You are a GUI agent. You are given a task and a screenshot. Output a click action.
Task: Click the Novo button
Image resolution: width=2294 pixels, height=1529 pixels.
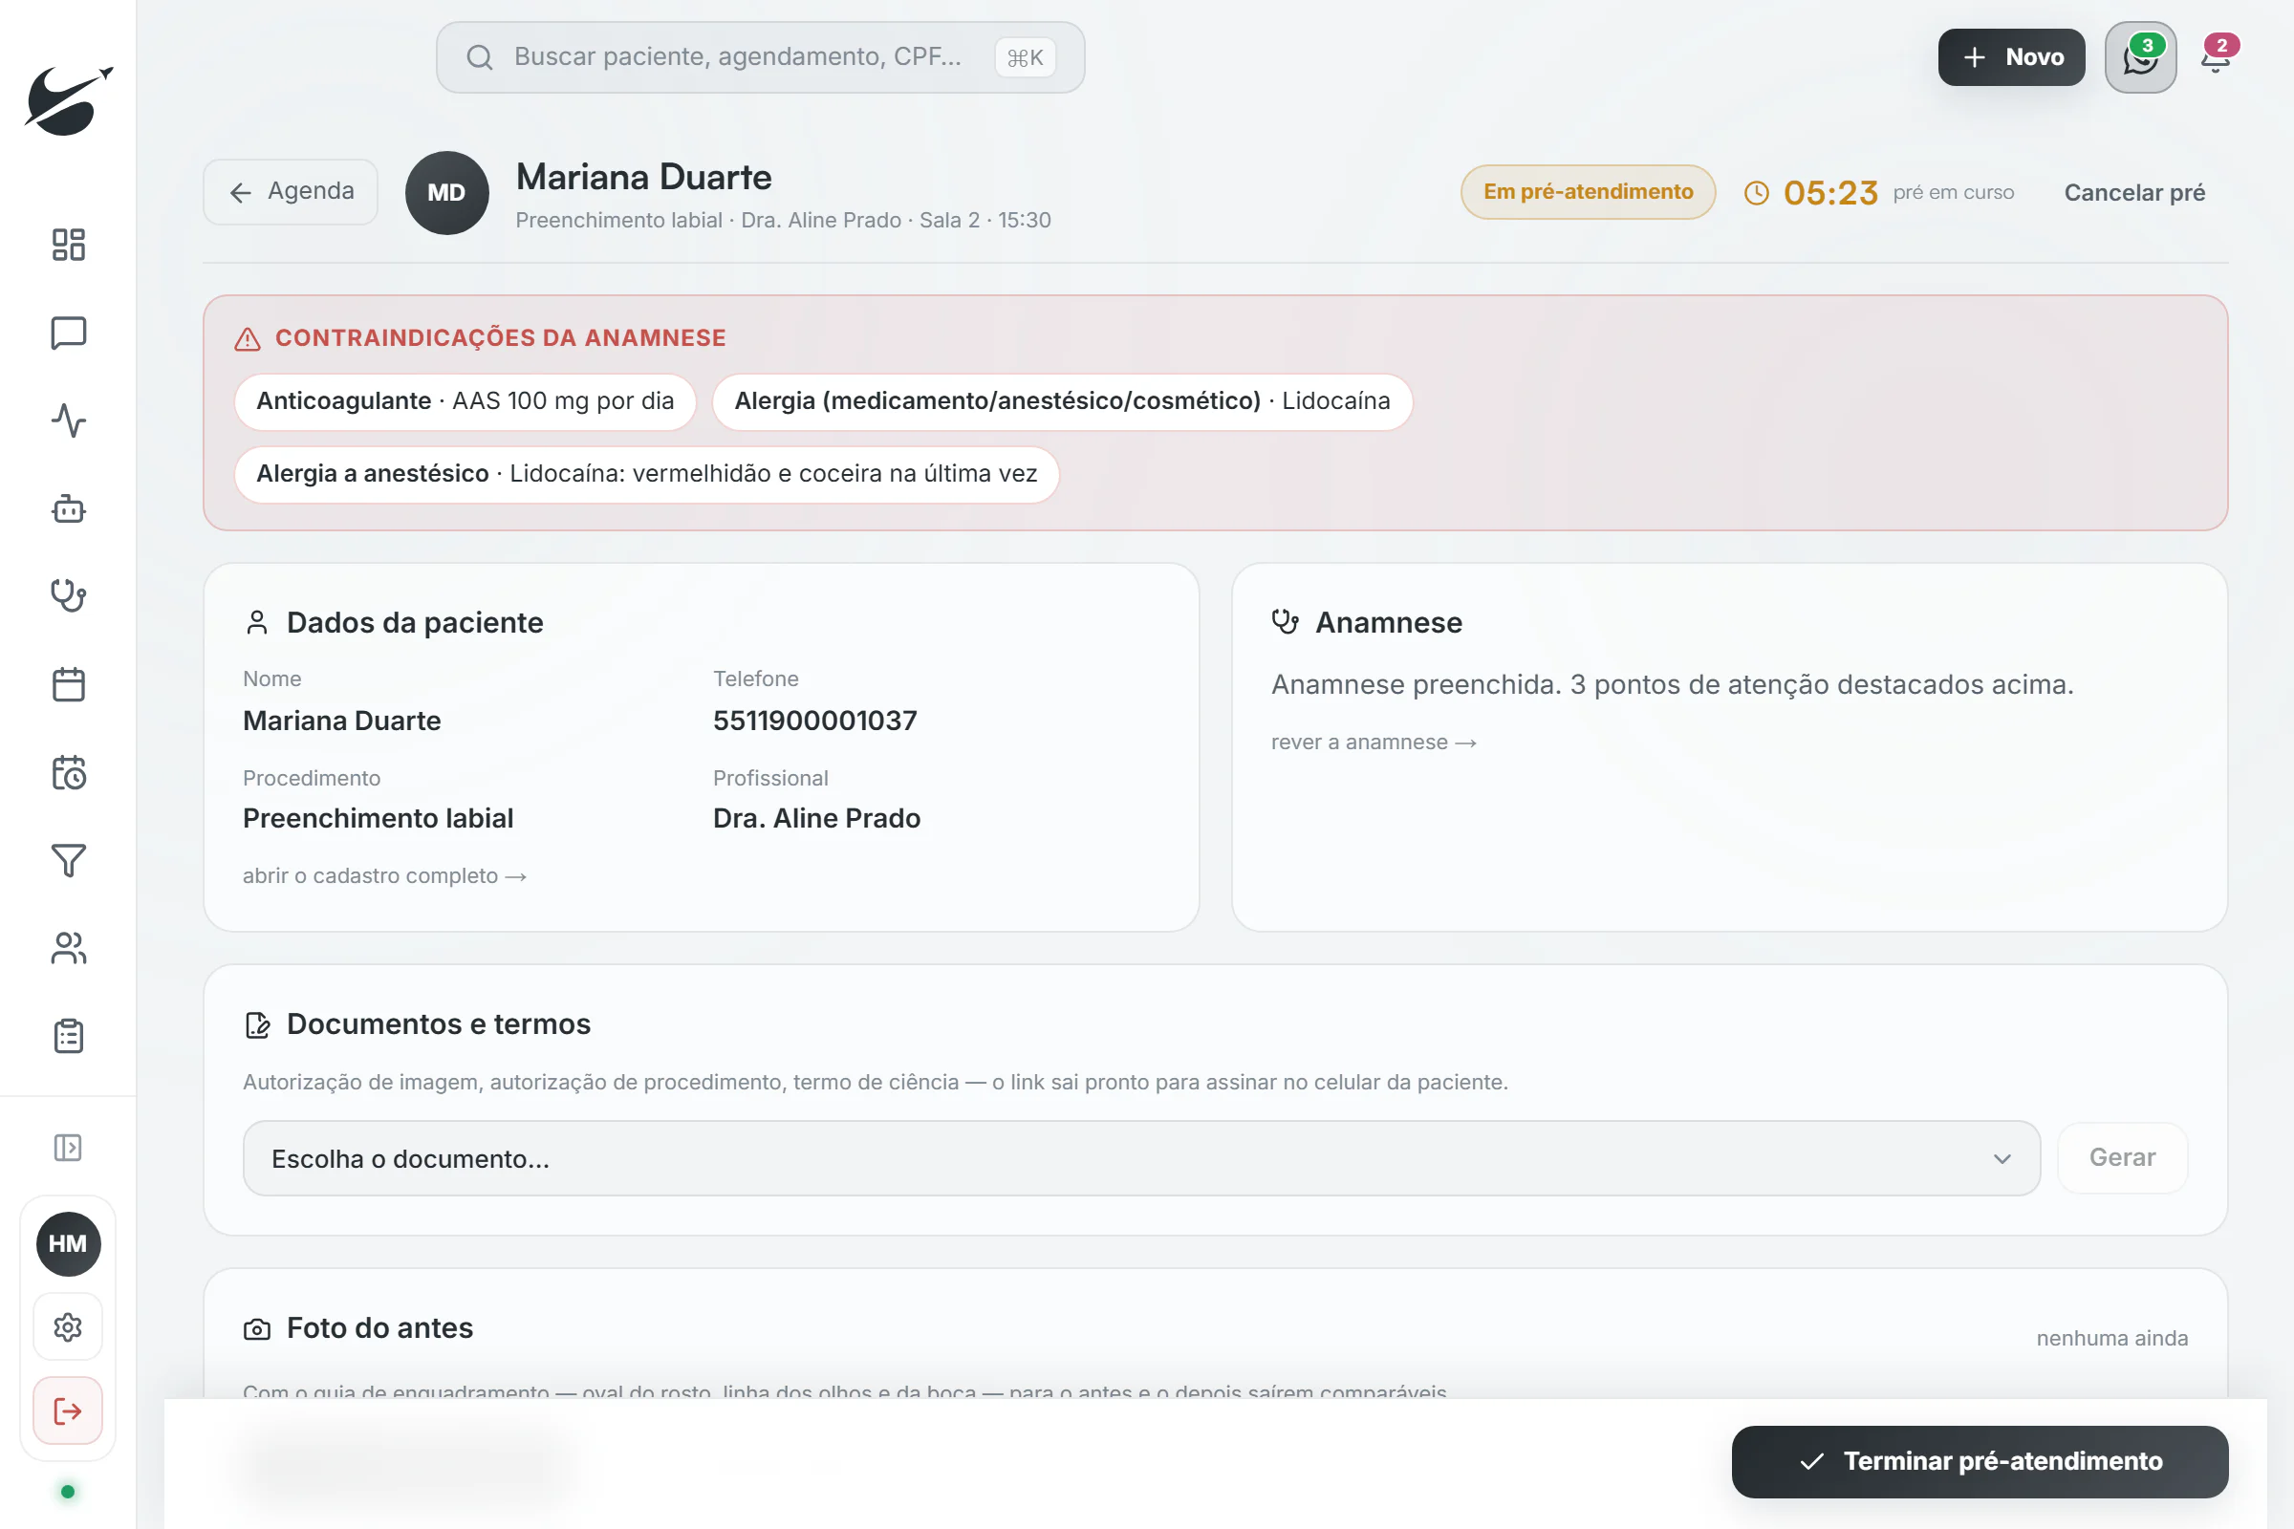[2011, 57]
